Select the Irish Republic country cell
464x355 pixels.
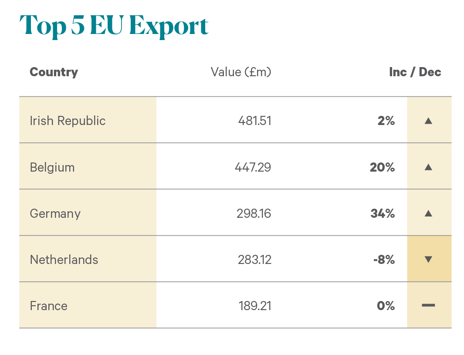point(88,120)
